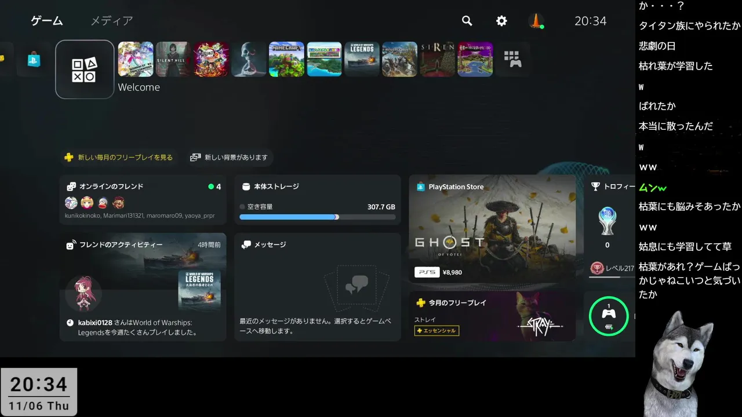The image size is (742, 417).
Task: Select the fourth online friend avatar
Action: (118, 203)
